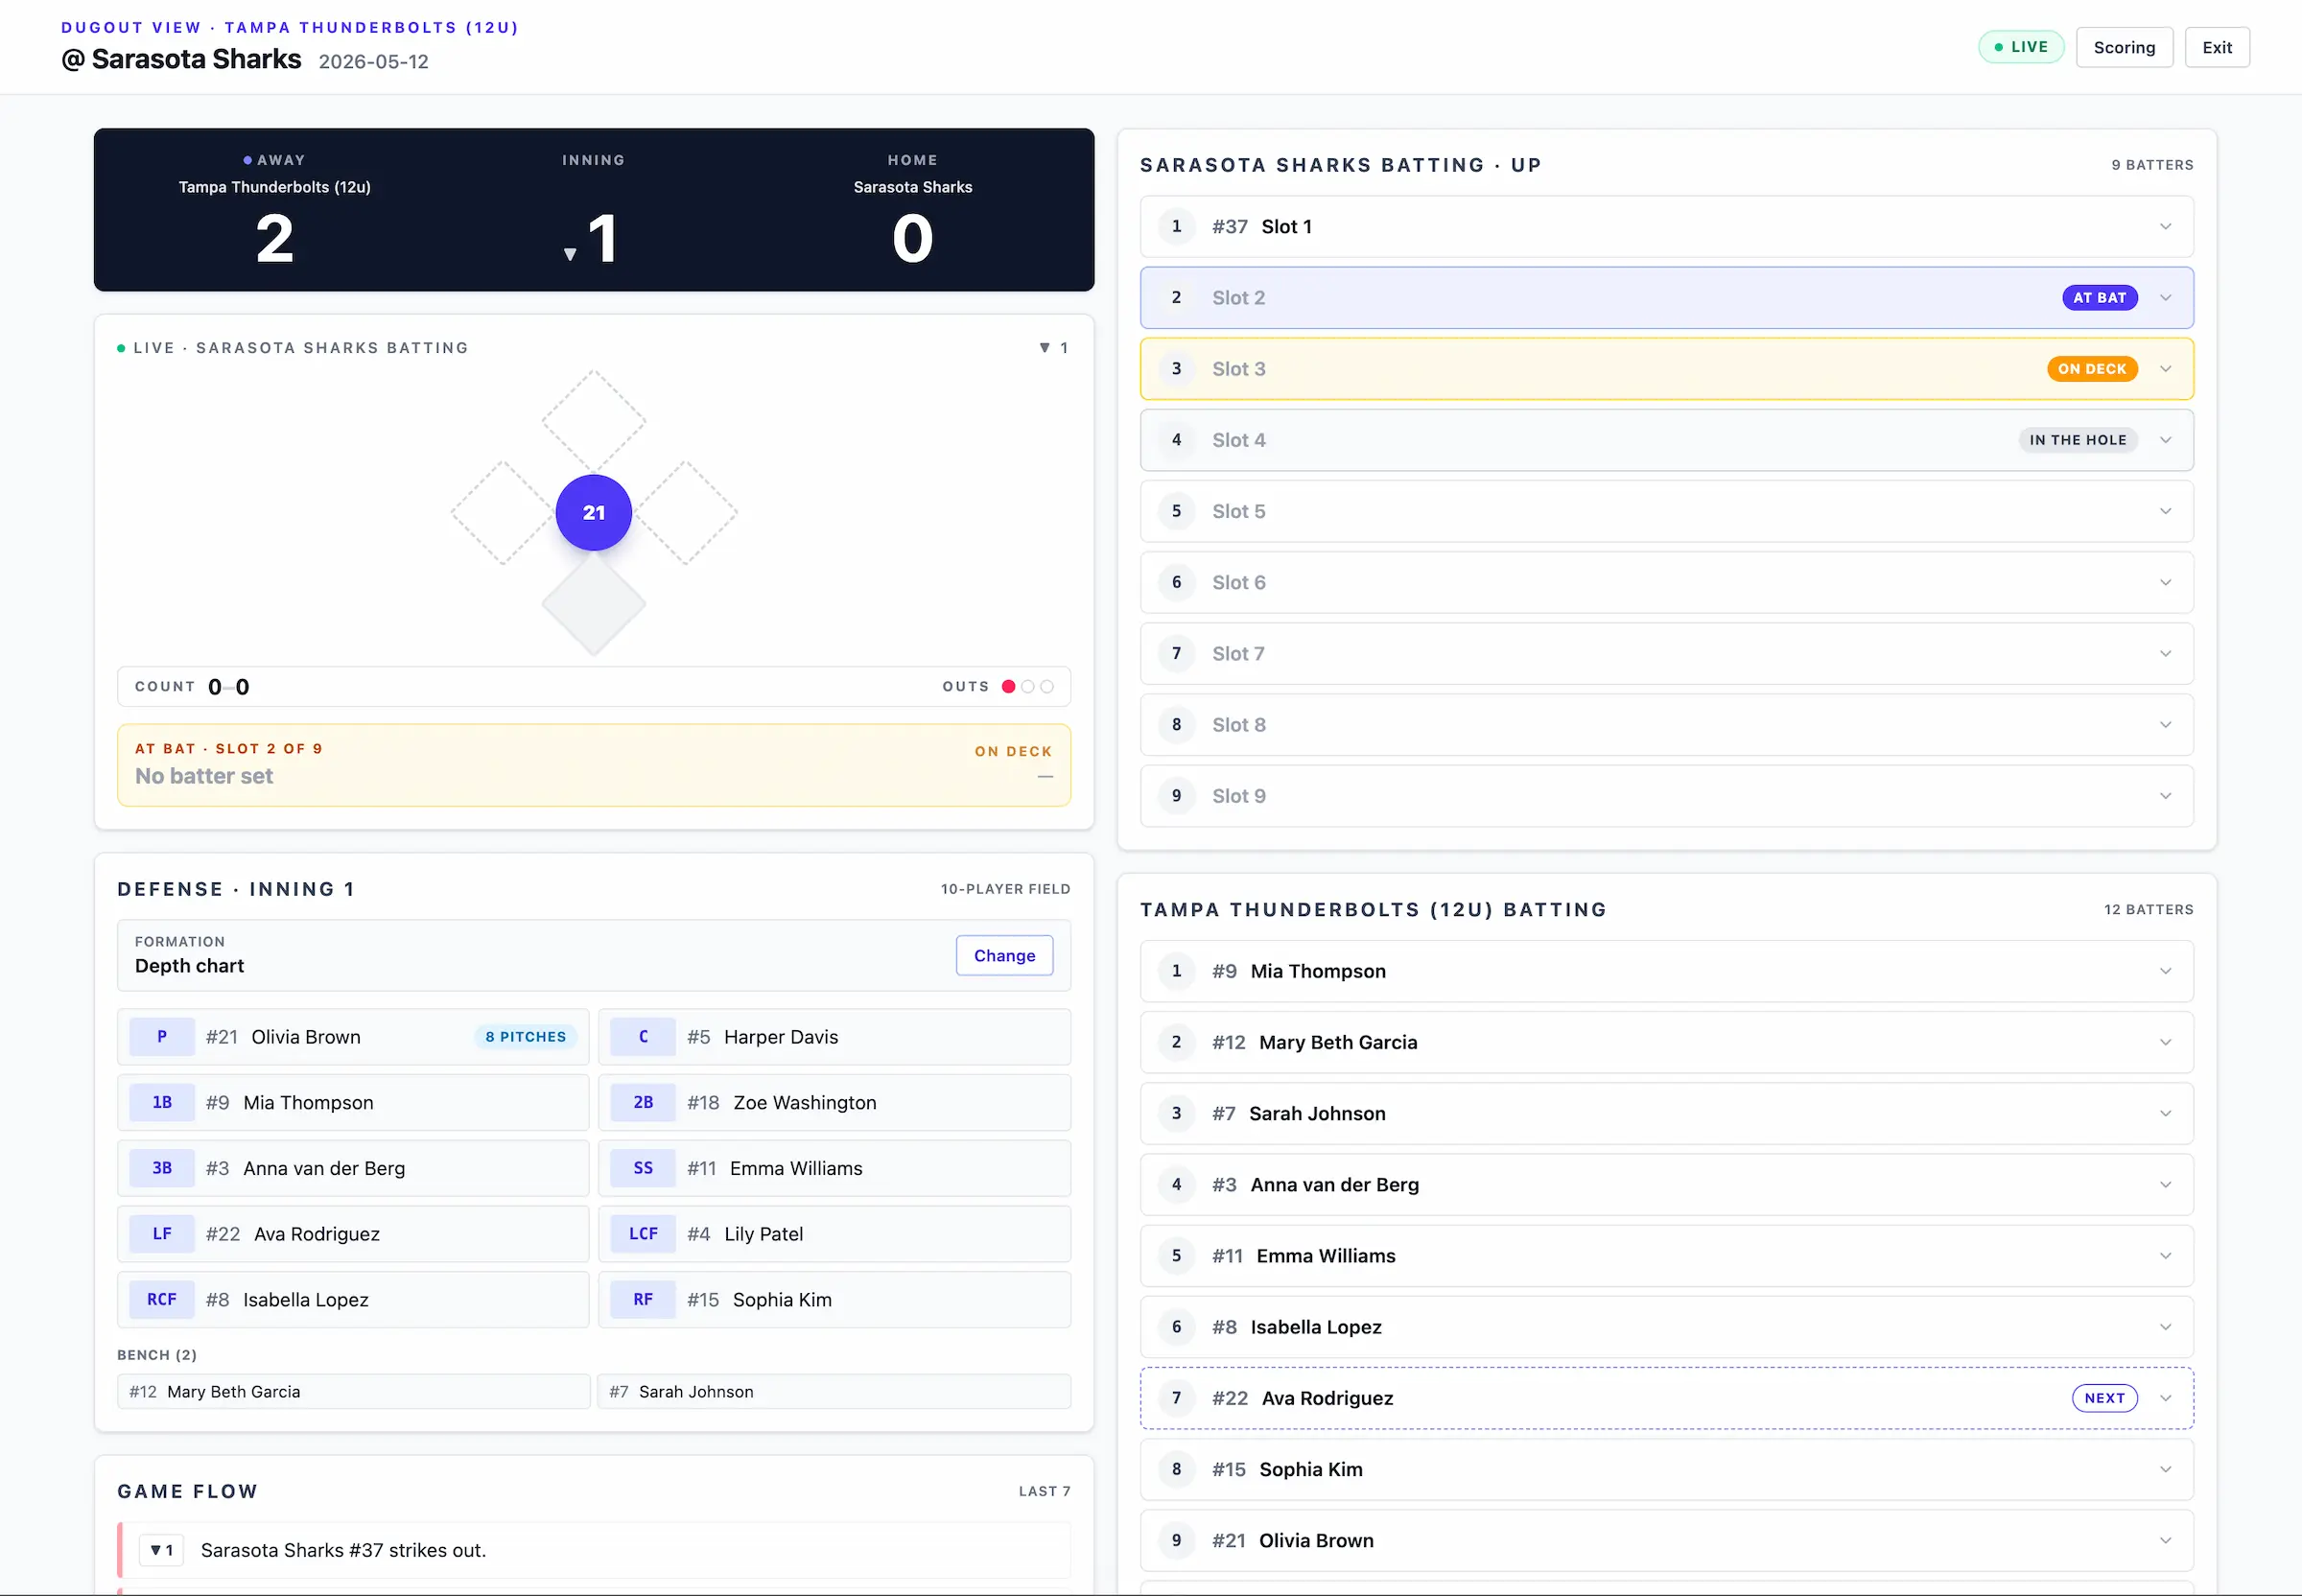Viewport: 2302px width, 1596px height.
Task: Expand the Ava Rodriguez NEXT row chevron
Action: point(2165,1398)
